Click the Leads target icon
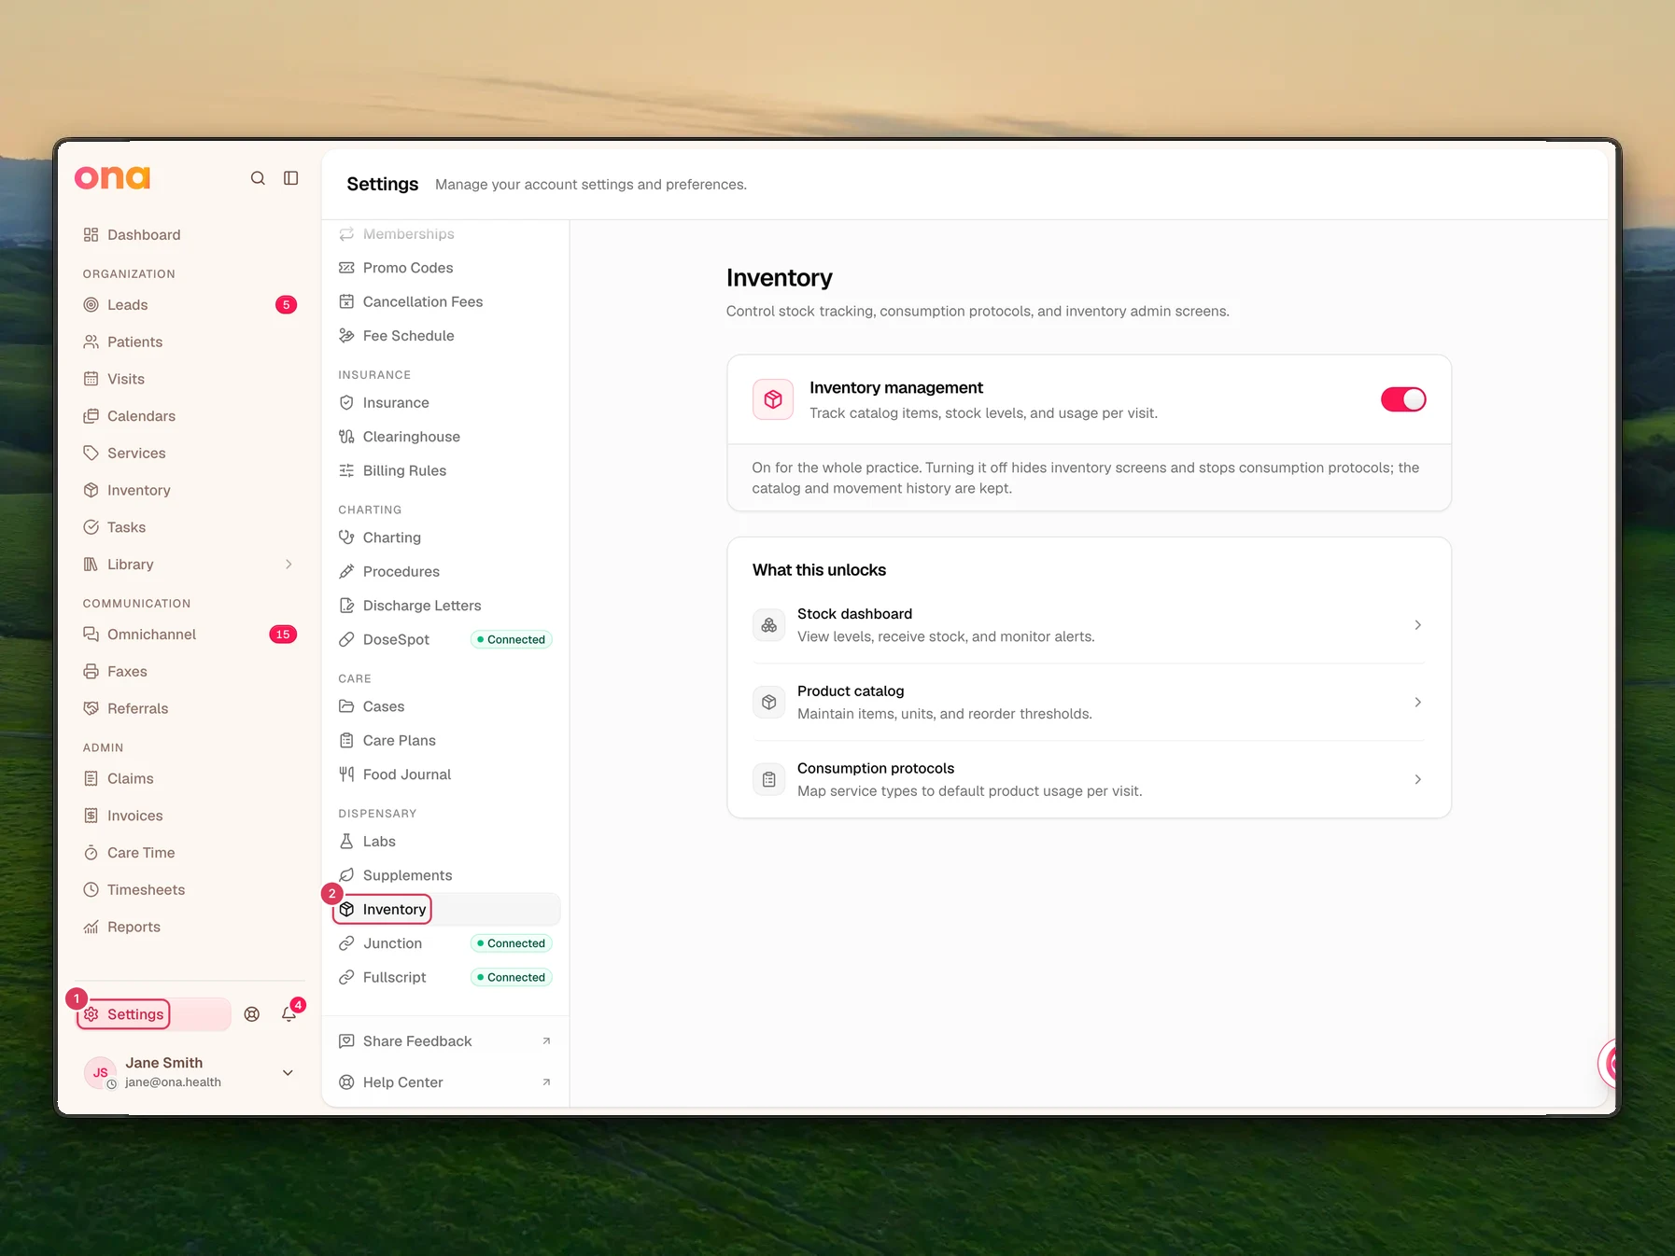1675x1256 pixels. (x=91, y=305)
